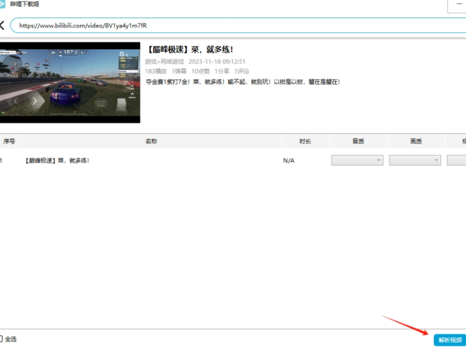This screenshot has width=466, height=349.
Task: Select the row named 【巅峰极速】菜，就多练！
Action: 233,160
